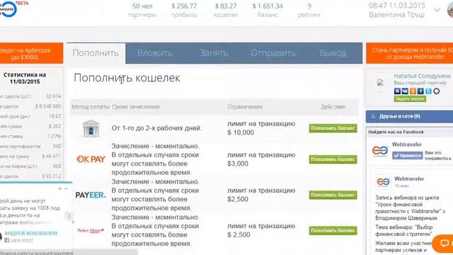
Task: Switch to the Занять tab
Action: coord(214,53)
